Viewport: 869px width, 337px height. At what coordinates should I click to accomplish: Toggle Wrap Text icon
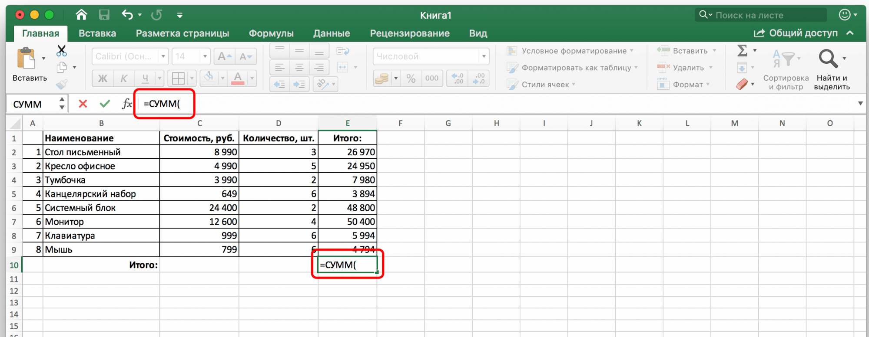343,51
